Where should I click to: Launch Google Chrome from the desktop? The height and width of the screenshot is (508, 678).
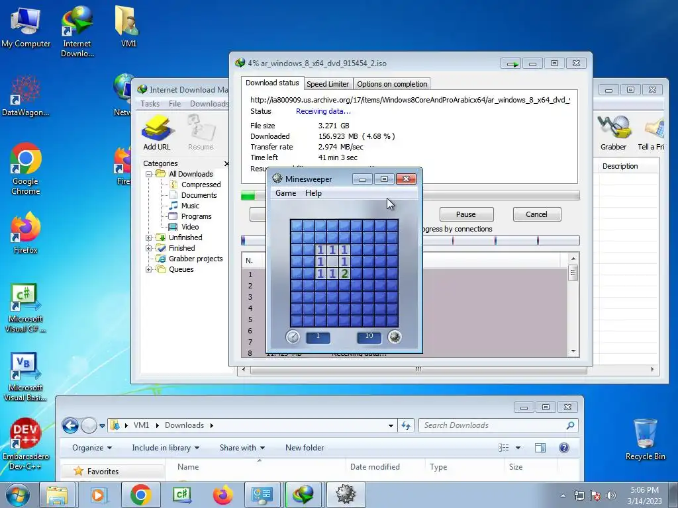26,169
